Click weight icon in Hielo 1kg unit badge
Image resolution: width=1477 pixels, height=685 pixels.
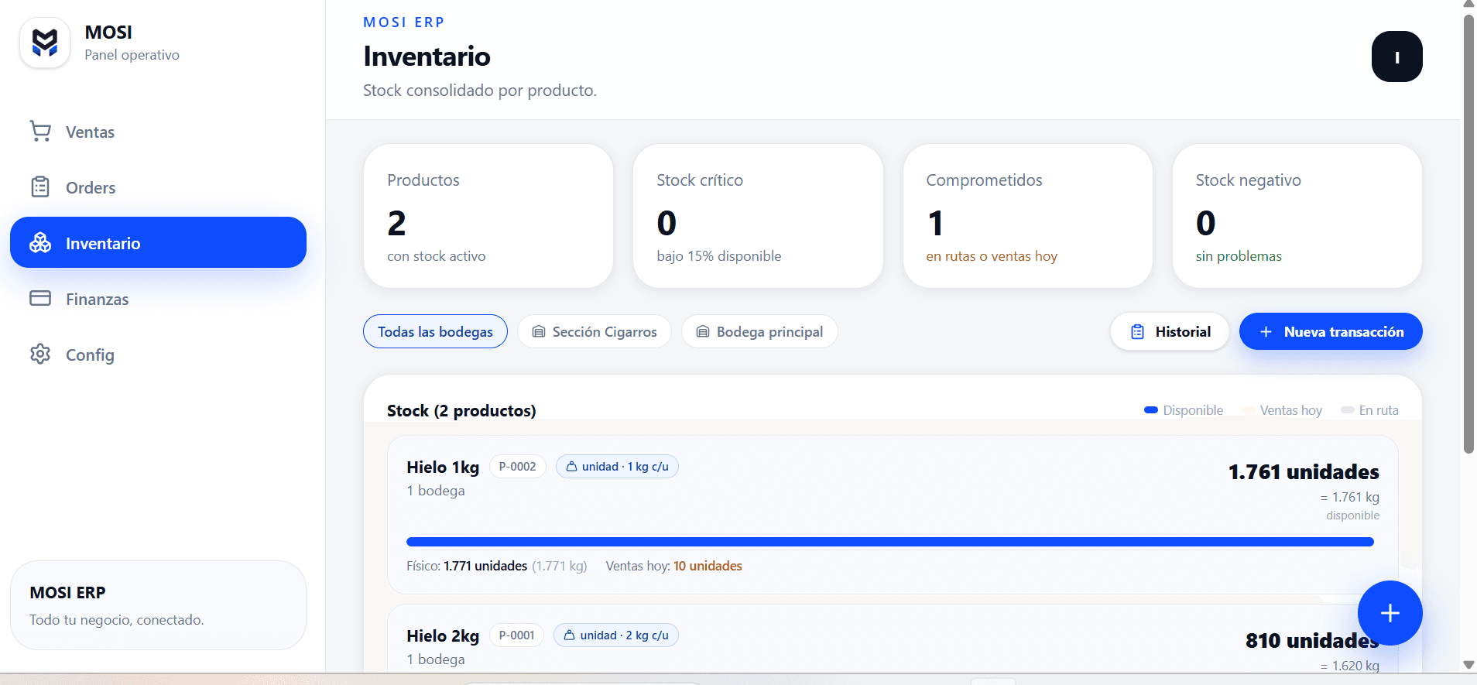click(571, 467)
